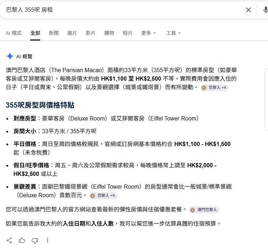The height and width of the screenshot is (248, 268).
Task: Open the 新聞 tab
Action: pyautogui.click(x=54, y=33)
